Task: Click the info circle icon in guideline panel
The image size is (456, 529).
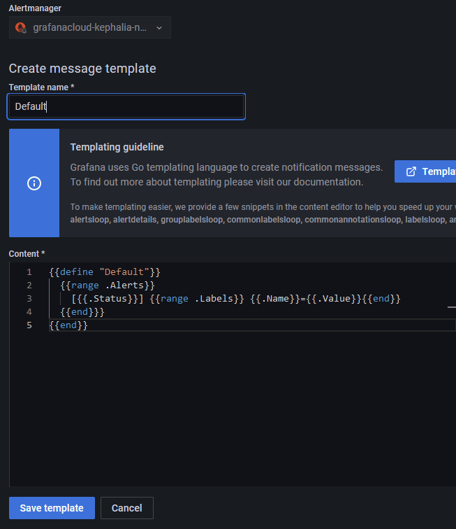Action: [34, 183]
